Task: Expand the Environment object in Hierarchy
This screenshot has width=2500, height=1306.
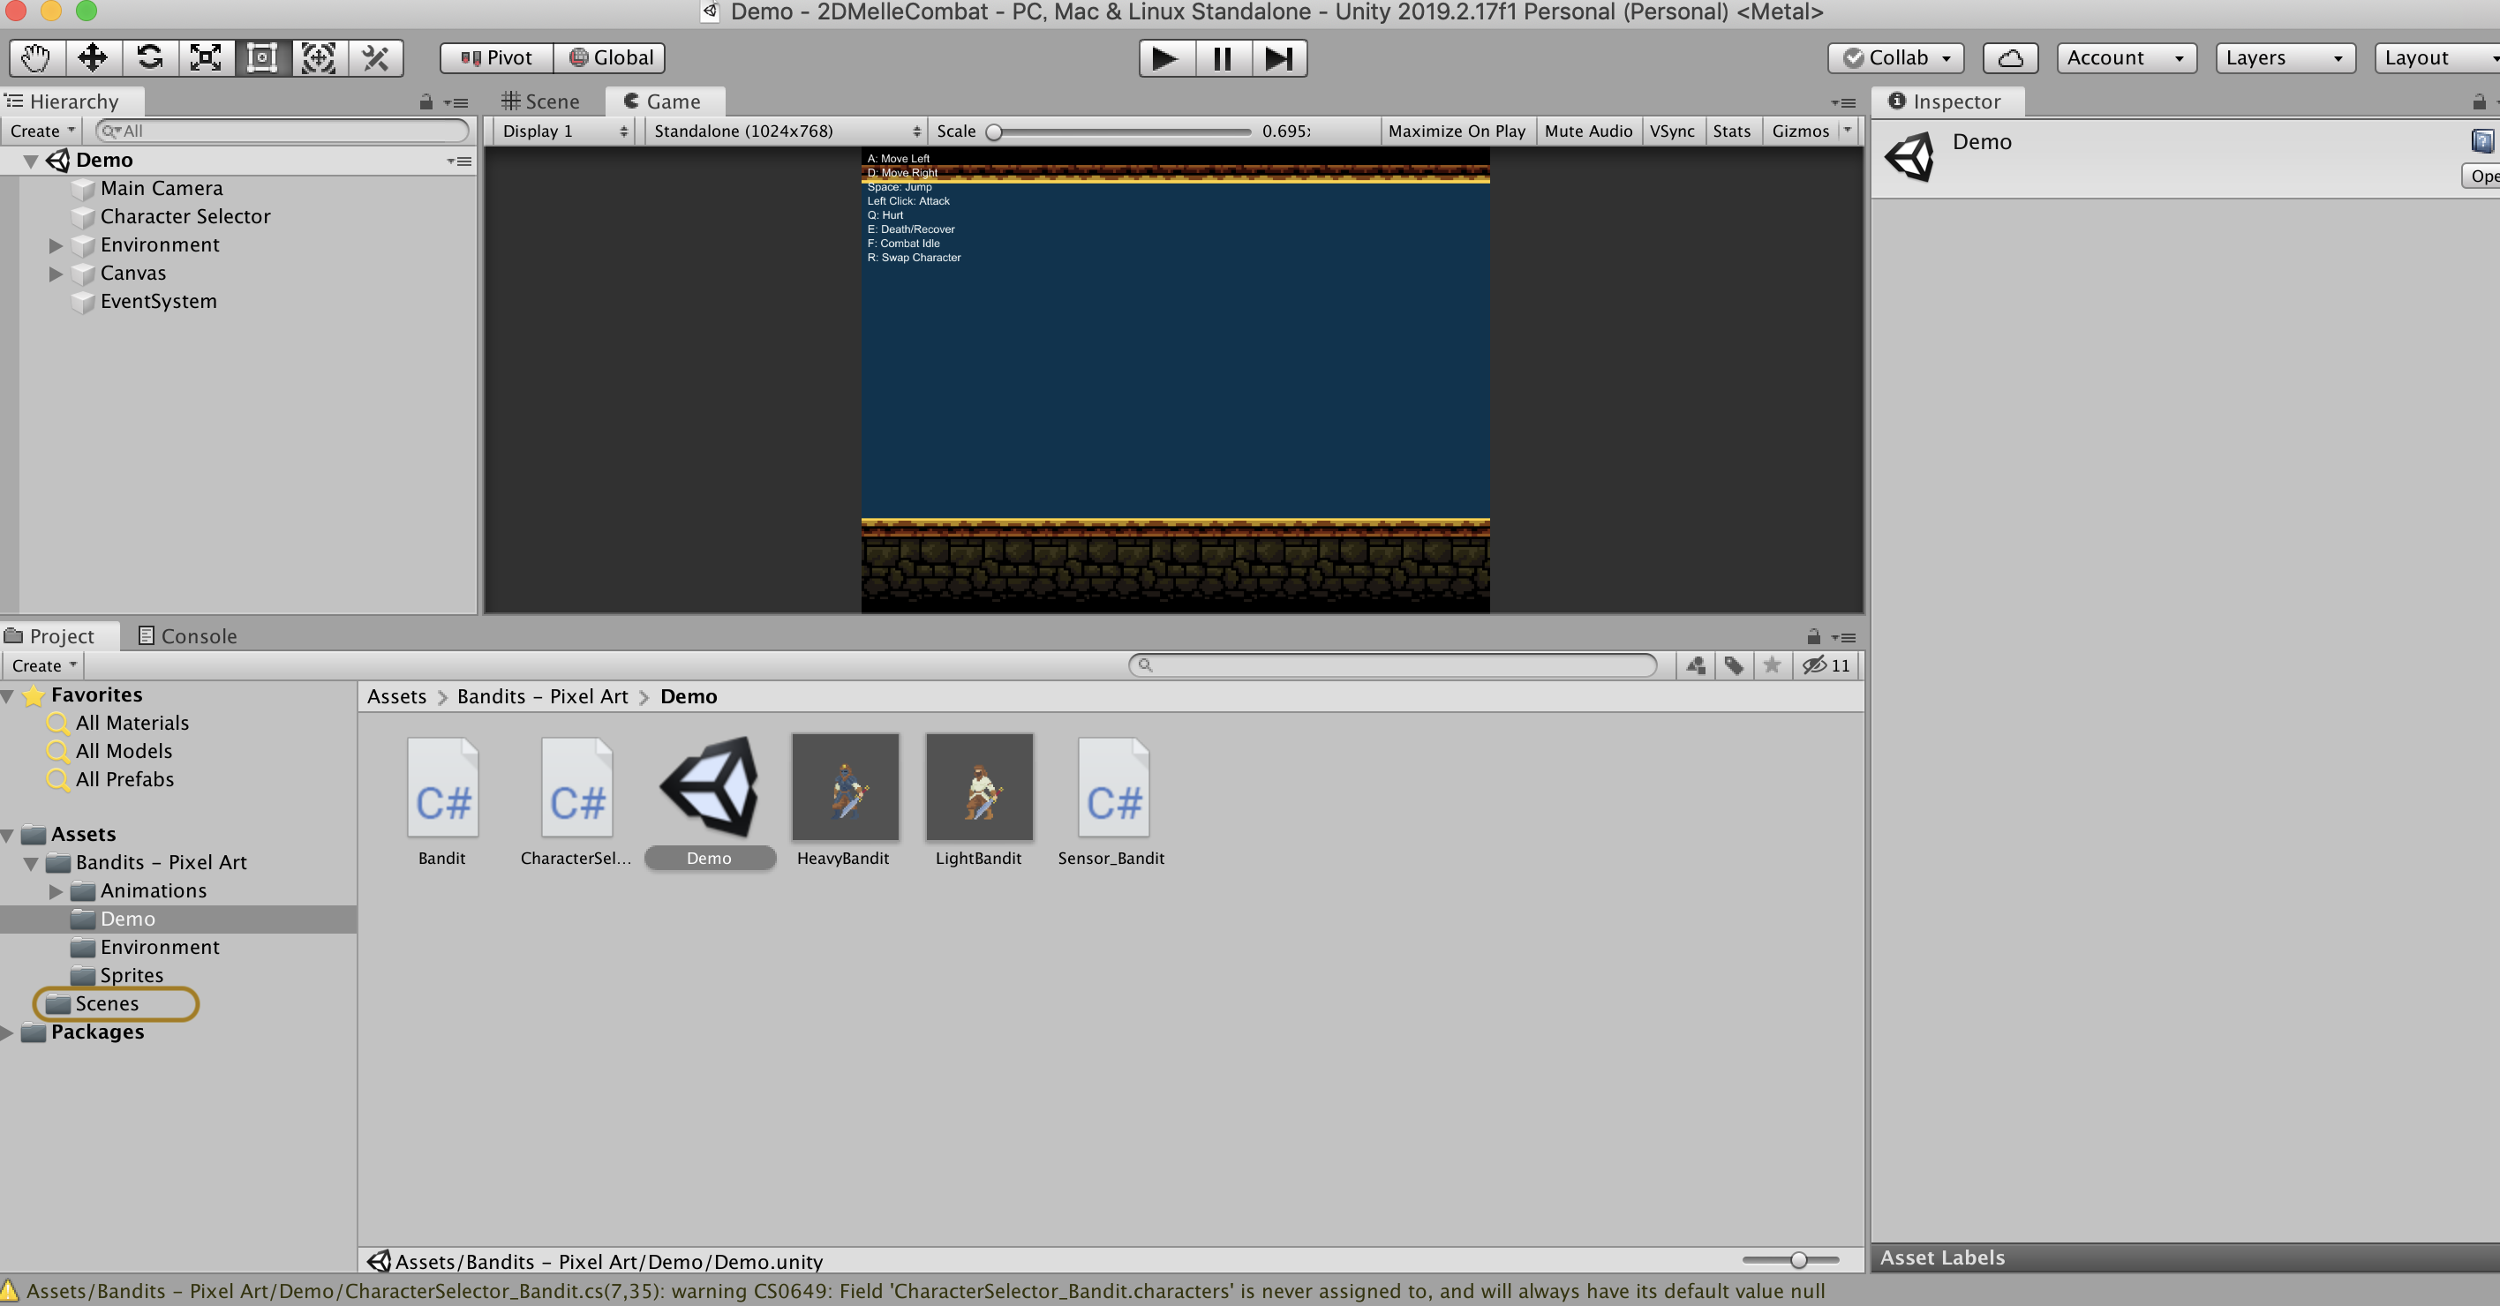Action: (x=56, y=245)
